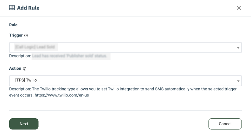This screenshot has width=251, height=137.
Task: Open the "[TPS] Twilio" Action combo box
Action: click(125, 81)
